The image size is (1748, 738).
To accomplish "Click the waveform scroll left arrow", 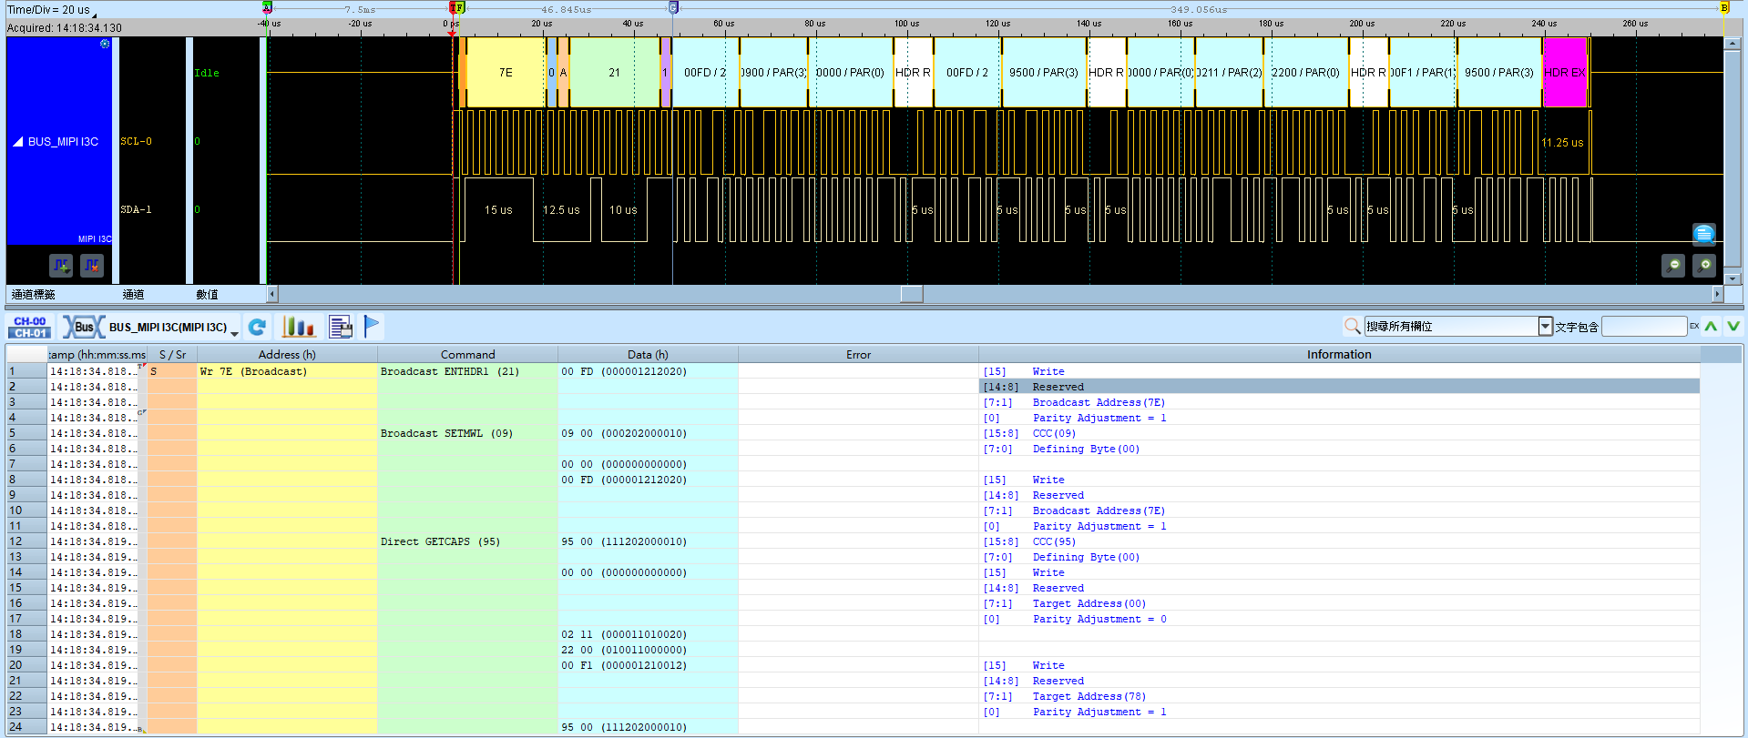I will click(x=271, y=294).
